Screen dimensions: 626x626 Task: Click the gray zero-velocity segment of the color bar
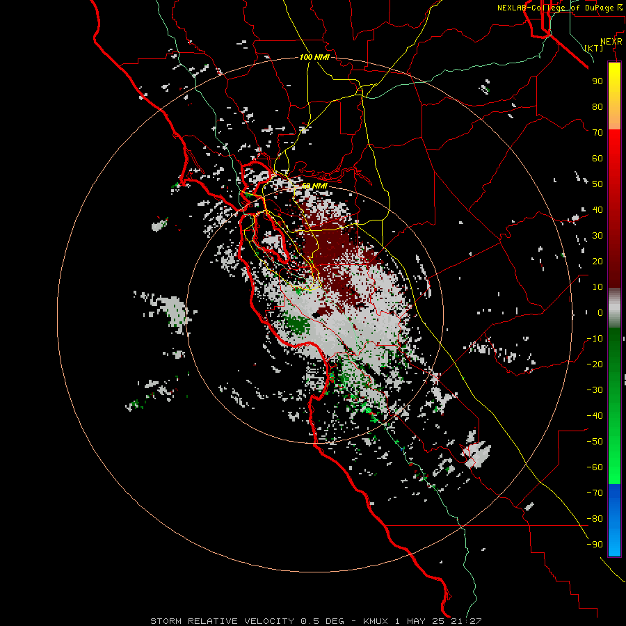(x=614, y=308)
